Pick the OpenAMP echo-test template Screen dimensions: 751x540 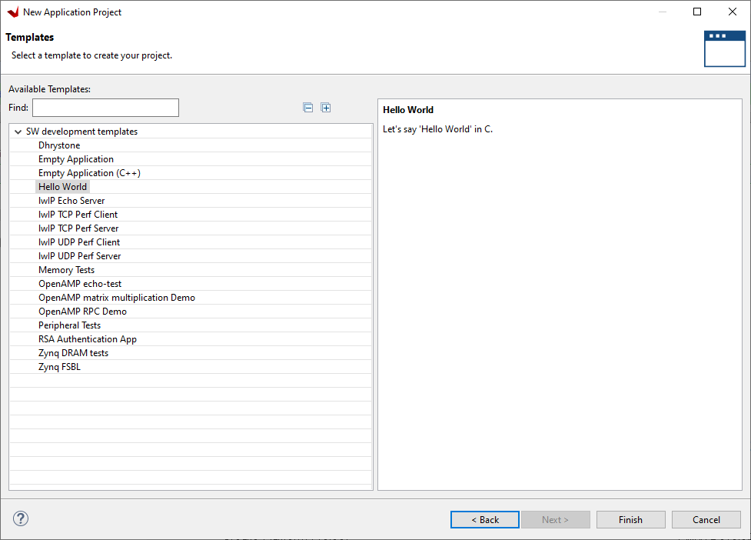click(80, 284)
